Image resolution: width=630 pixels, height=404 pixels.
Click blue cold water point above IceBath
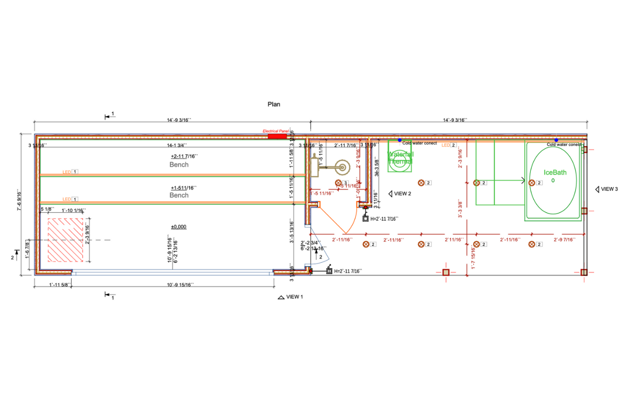(556, 140)
